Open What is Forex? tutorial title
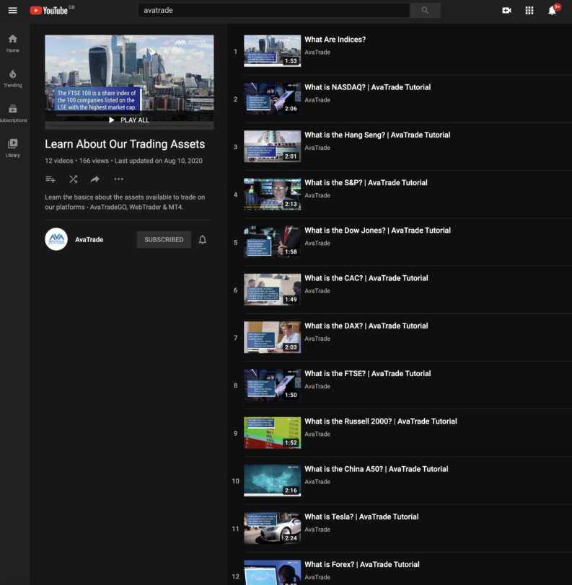This screenshot has height=585, width=572. (x=361, y=565)
